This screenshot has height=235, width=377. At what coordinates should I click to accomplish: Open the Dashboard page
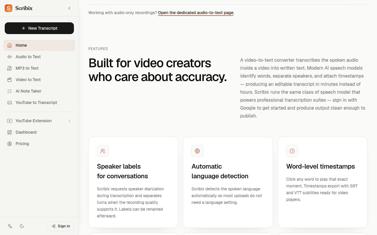tap(39, 132)
